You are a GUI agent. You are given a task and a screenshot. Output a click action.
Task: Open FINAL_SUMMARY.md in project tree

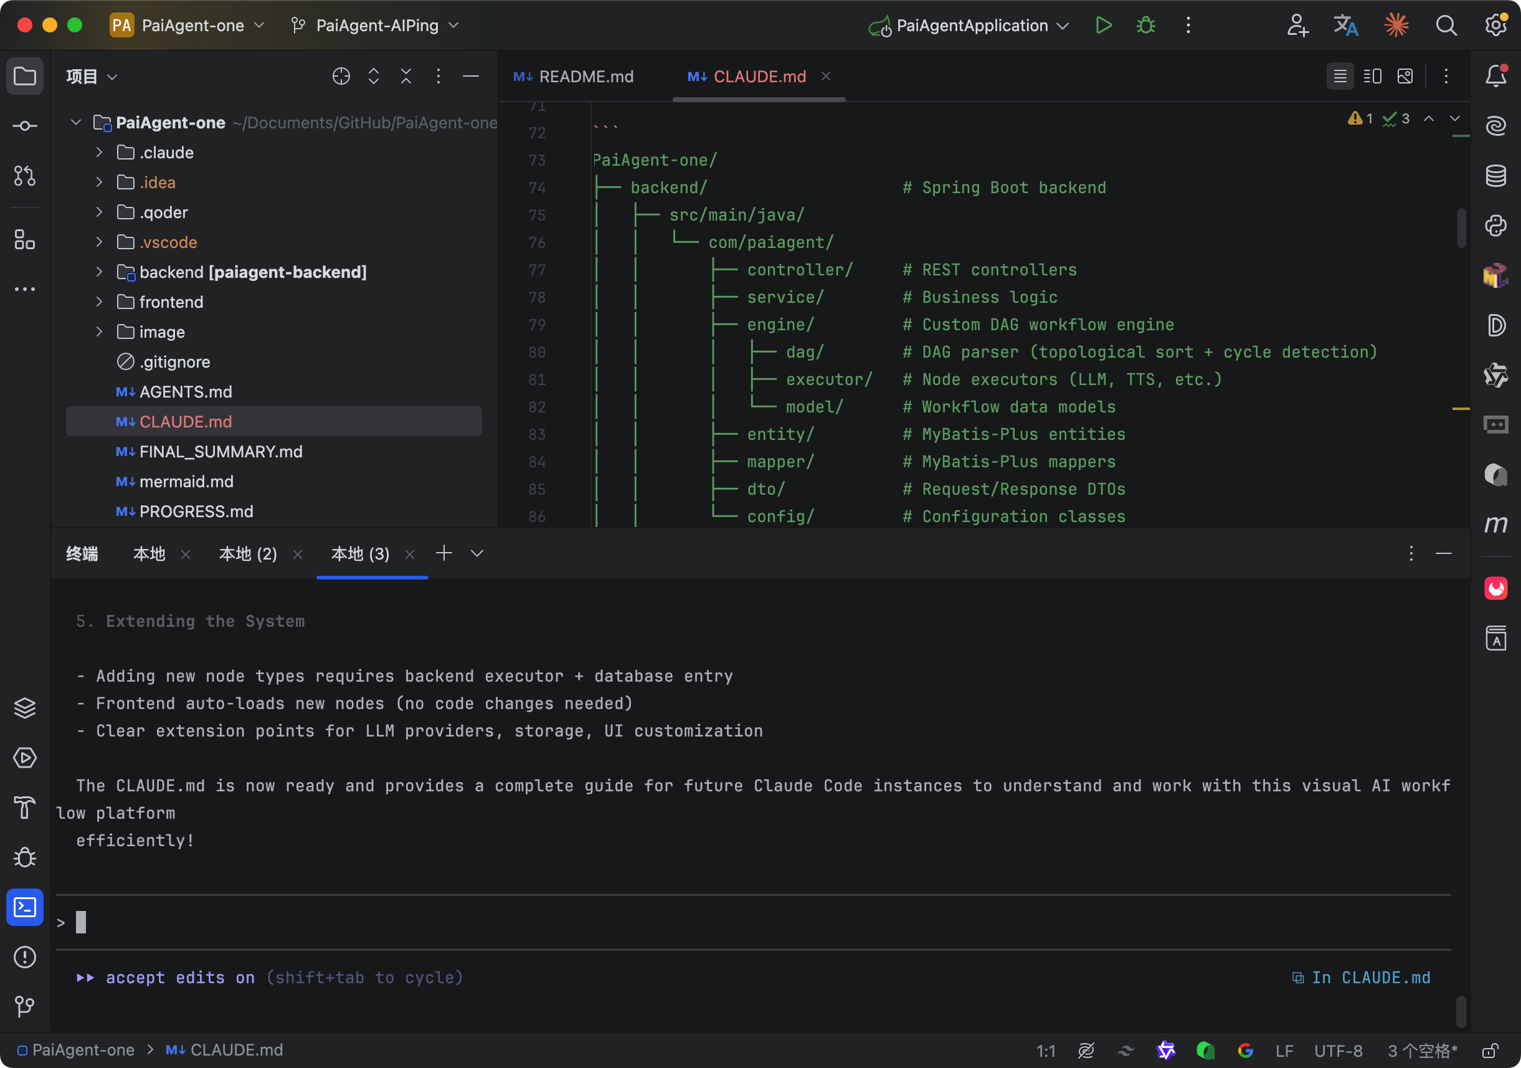click(220, 452)
